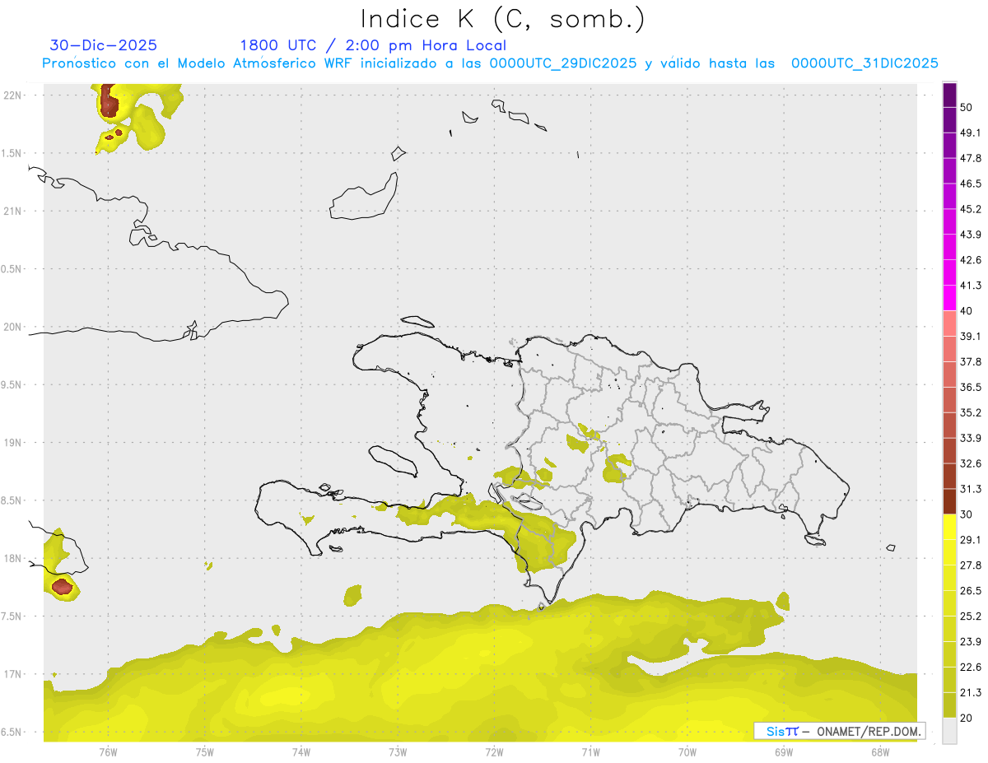This screenshot has height=763, width=988.
Task: Click the legend value "43.9"
Action: (971, 235)
